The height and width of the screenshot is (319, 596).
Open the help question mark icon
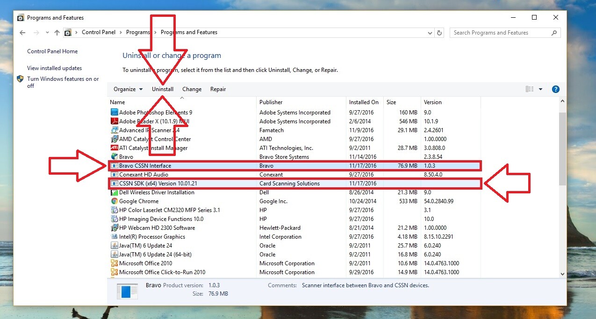pos(556,89)
